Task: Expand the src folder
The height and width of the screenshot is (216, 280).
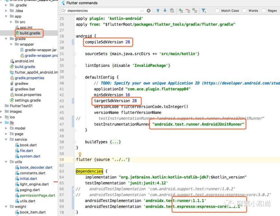Action: point(11,22)
